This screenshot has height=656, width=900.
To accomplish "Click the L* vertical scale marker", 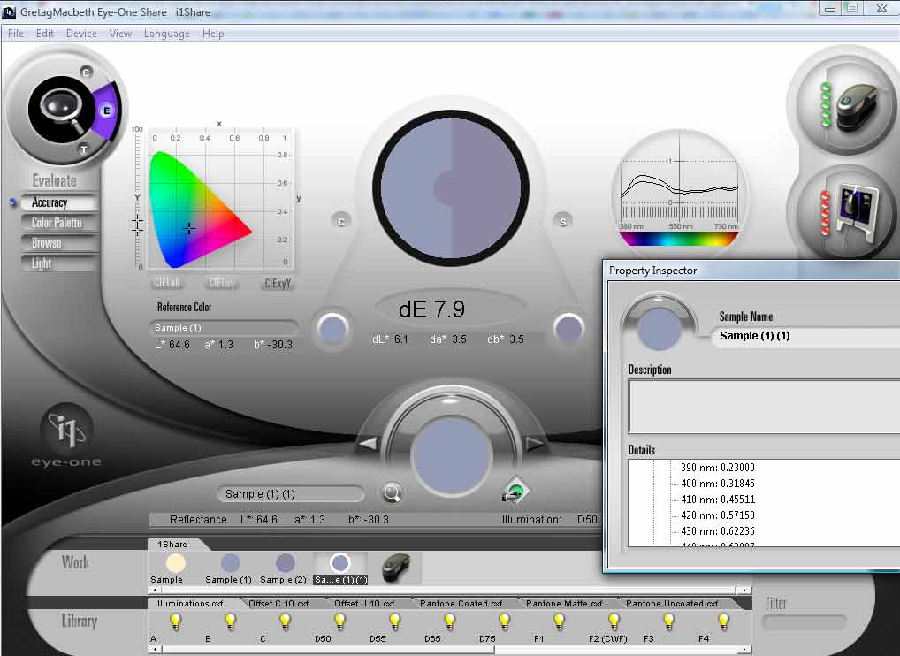I will (137, 225).
